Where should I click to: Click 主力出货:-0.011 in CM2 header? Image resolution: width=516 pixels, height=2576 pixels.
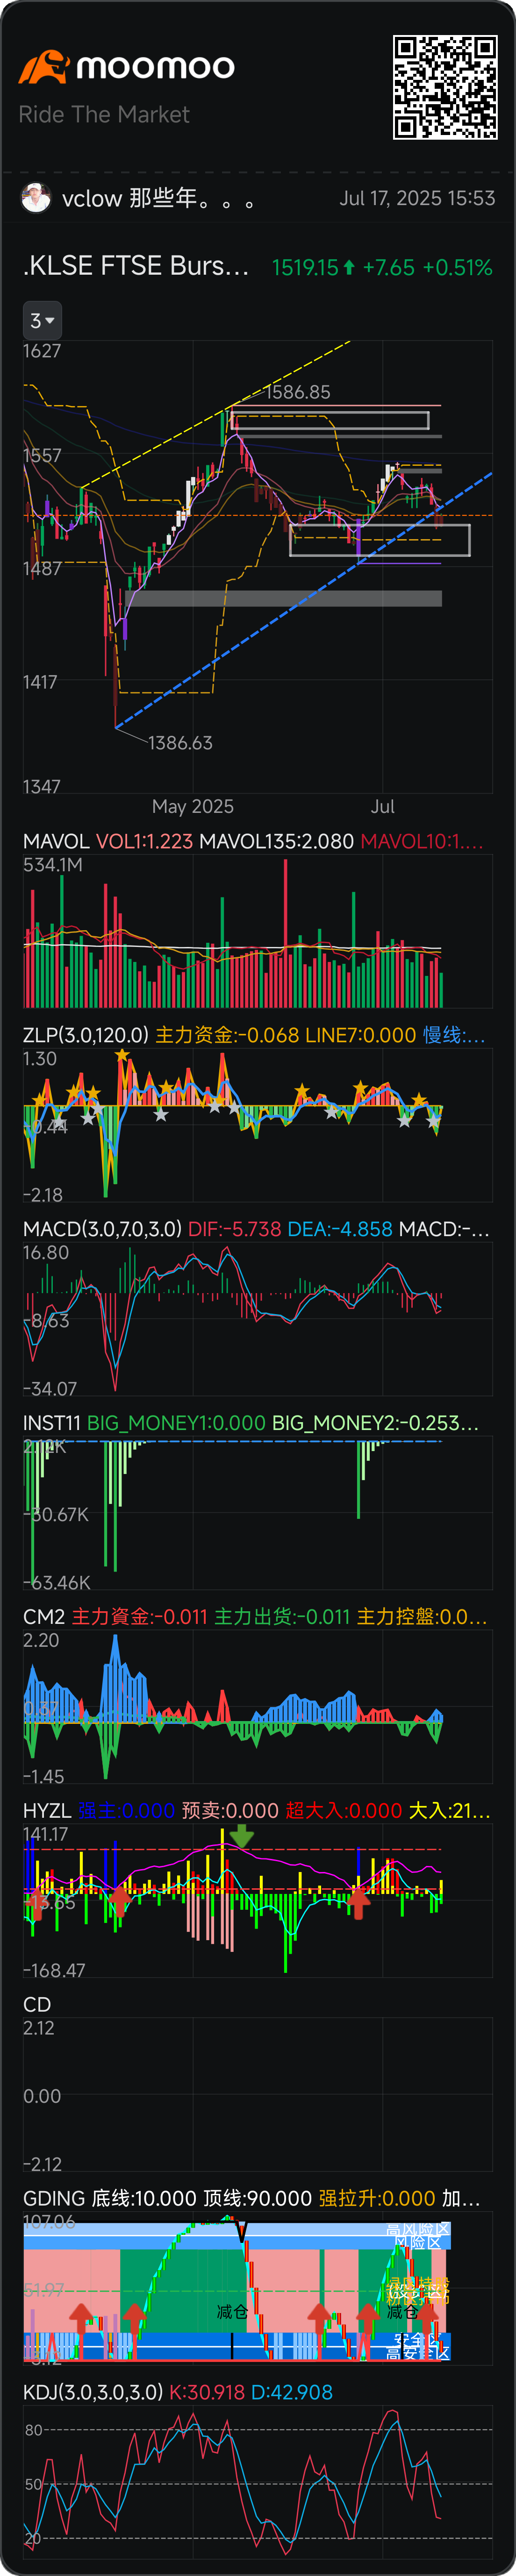click(282, 1617)
